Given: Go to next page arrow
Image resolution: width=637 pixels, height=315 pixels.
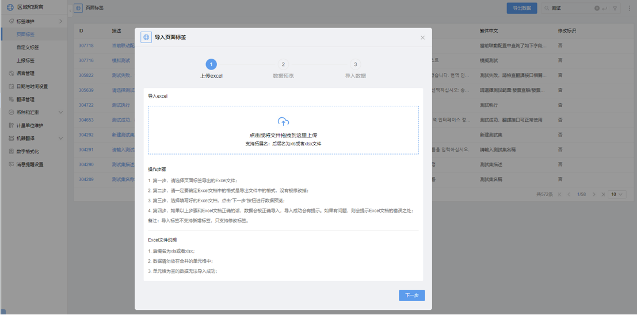Looking at the screenshot, I should pyautogui.click(x=594, y=194).
